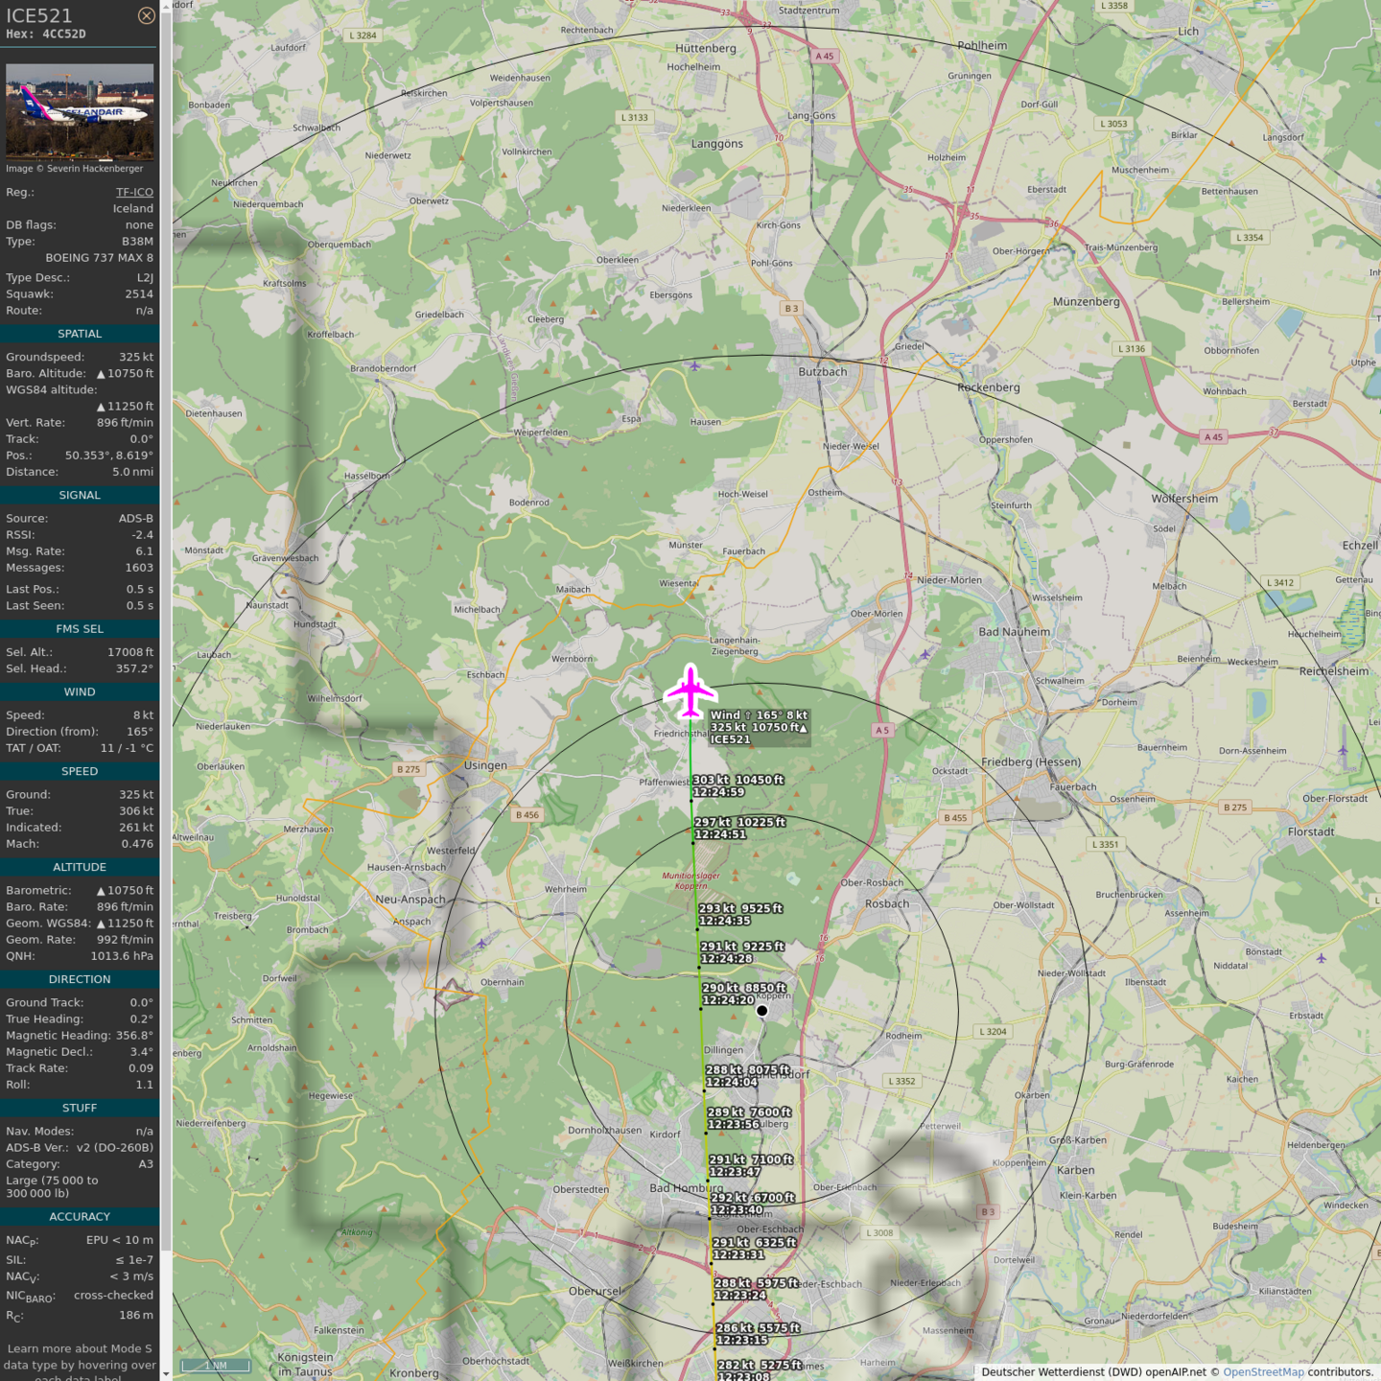Click the A 5 motorway shield on map

pyautogui.click(x=881, y=730)
